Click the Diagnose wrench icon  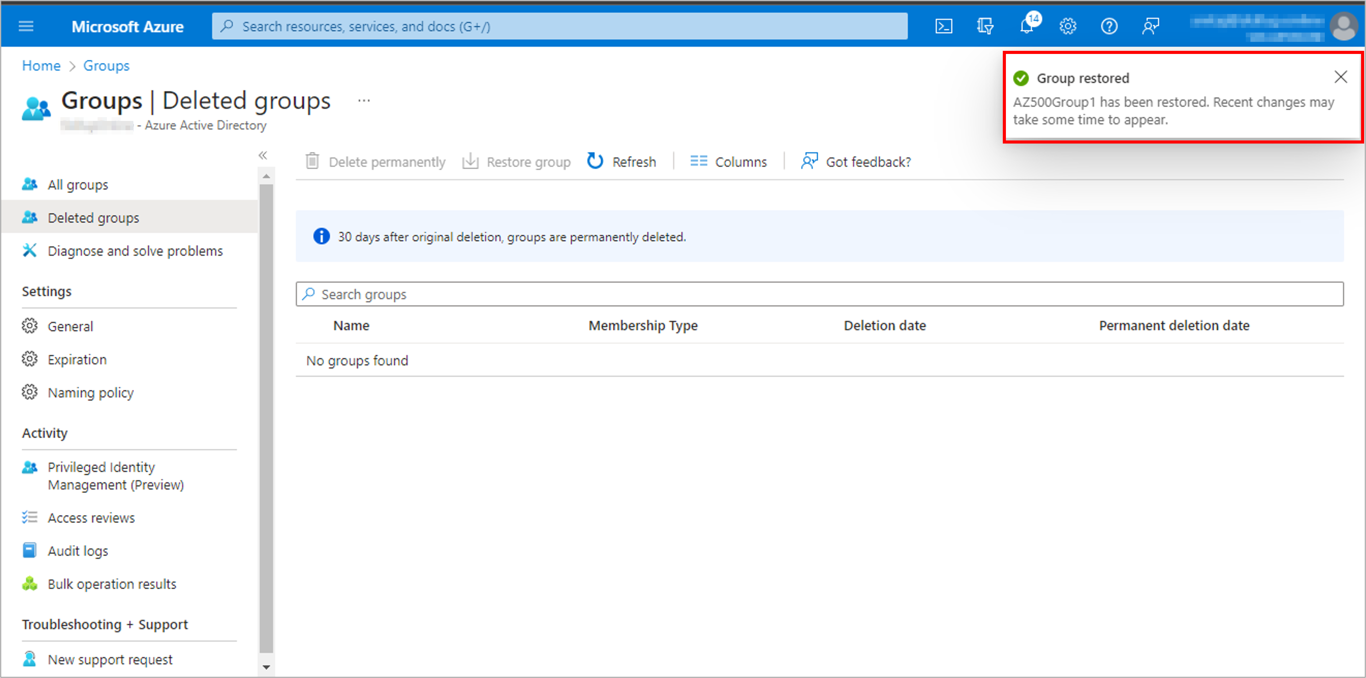pos(30,250)
